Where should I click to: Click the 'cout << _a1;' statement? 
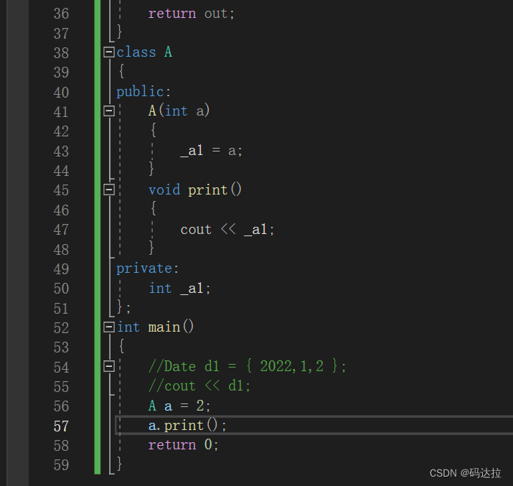[x=227, y=230]
